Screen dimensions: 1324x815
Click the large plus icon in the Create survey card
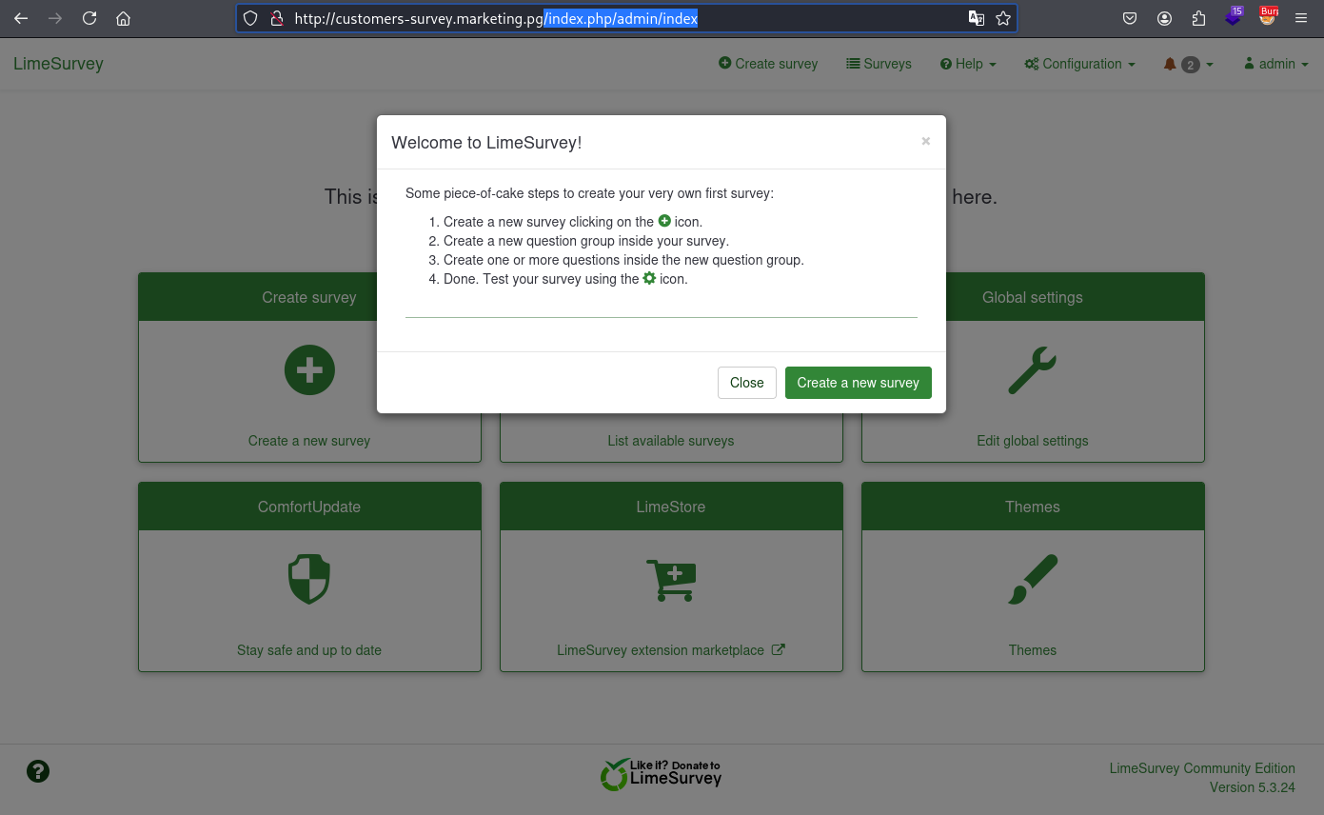[x=309, y=369]
